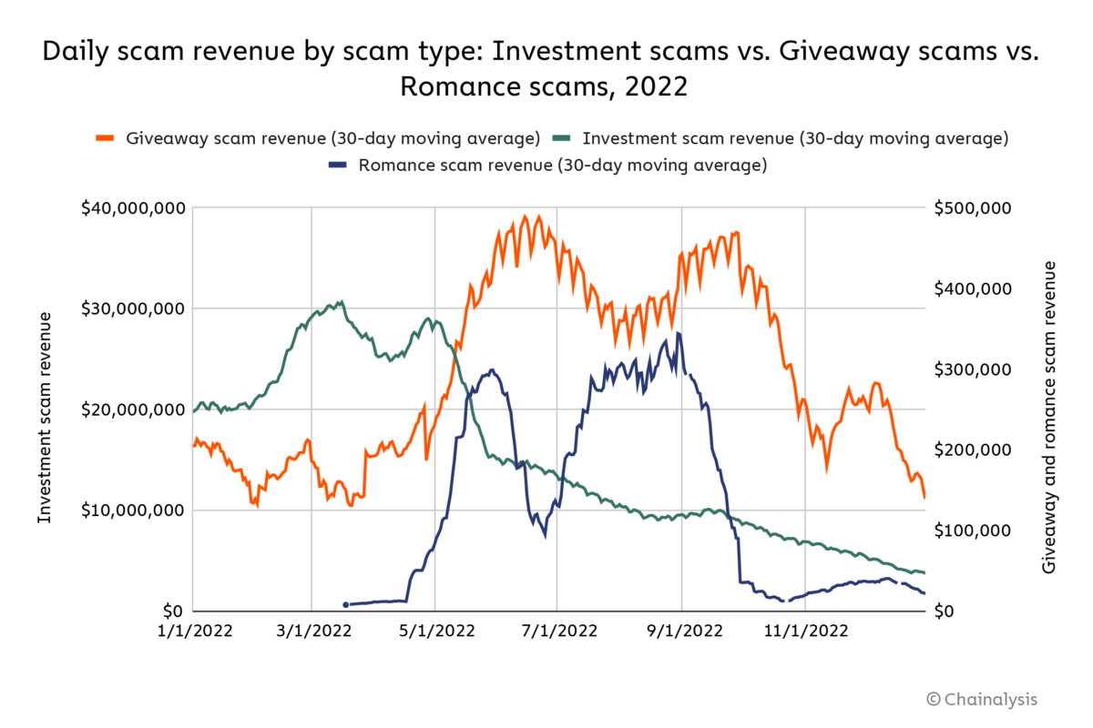Select the Chainalysis copyright mark icon

point(933,699)
